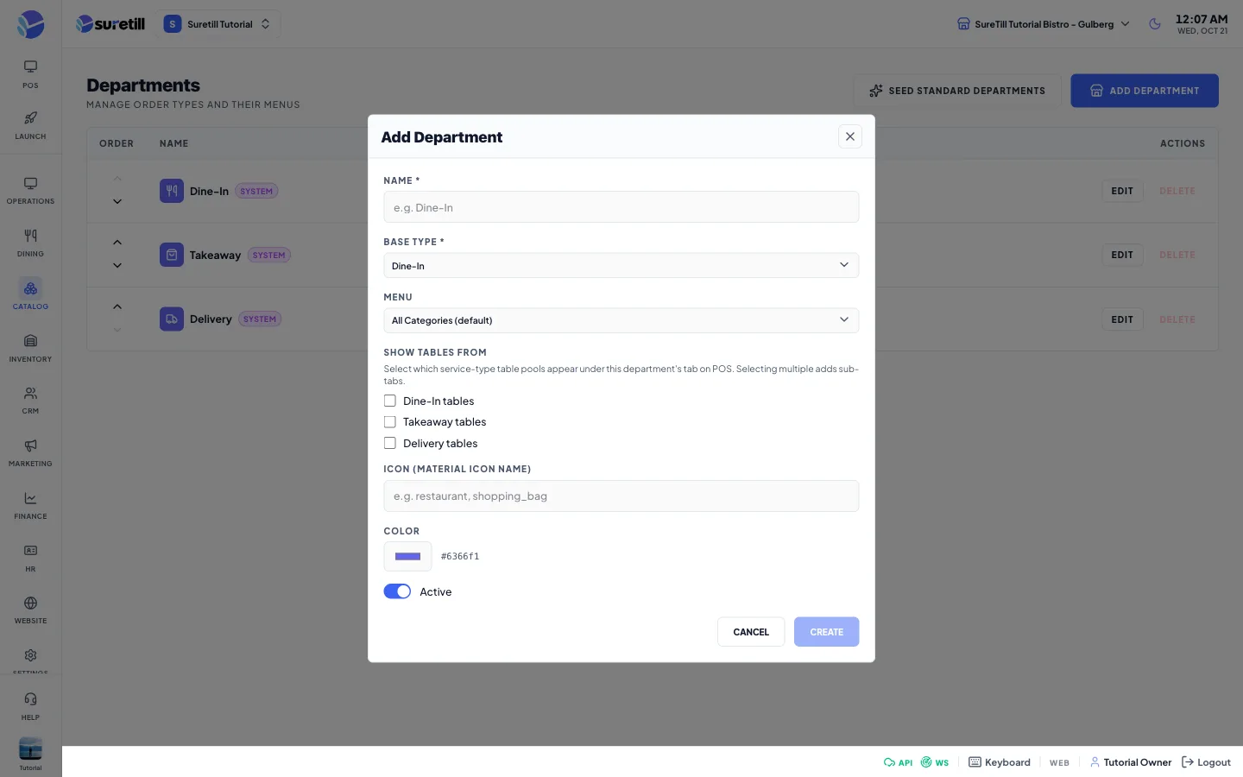Click the Dine-In department icon
This screenshot has width=1243, height=777.
pos(172,191)
